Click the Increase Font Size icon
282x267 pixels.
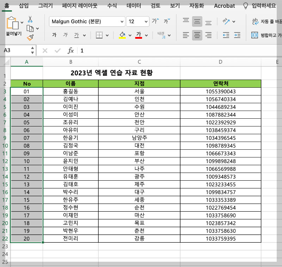tap(155, 21)
